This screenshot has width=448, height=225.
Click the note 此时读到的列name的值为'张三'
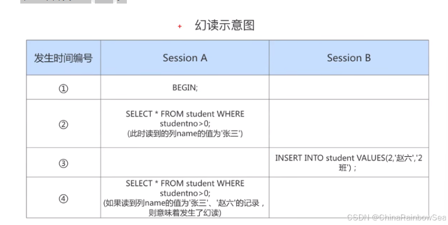pyautogui.click(x=185, y=134)
